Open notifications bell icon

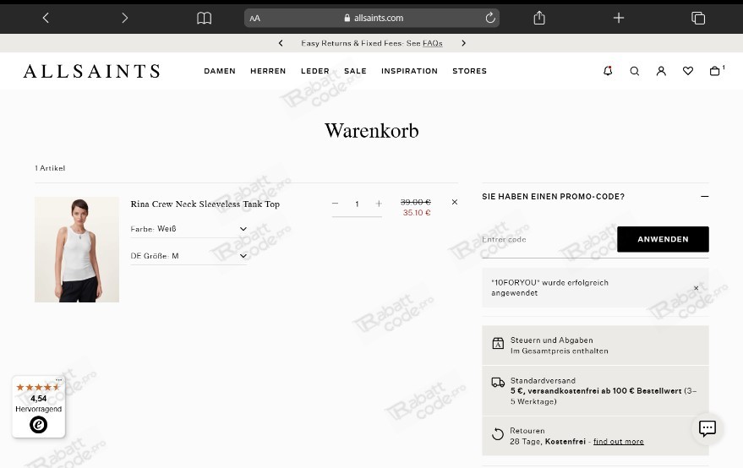pos(608,71)
